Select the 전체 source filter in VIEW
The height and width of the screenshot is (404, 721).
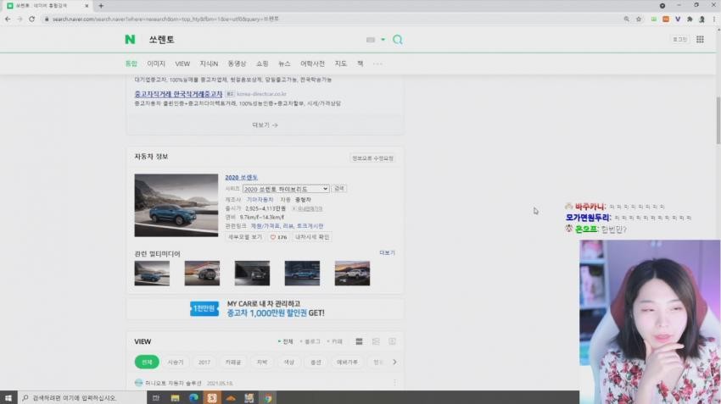coord(286,341)
